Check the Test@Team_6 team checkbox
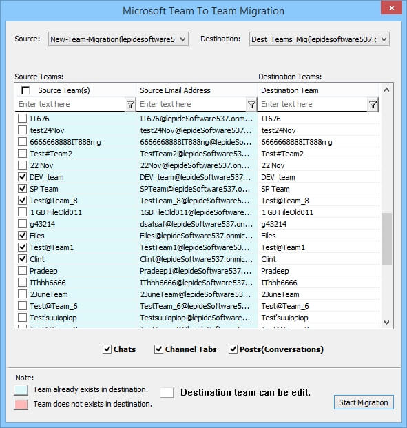Screen dimensions: 407x428 click(22, 306)
